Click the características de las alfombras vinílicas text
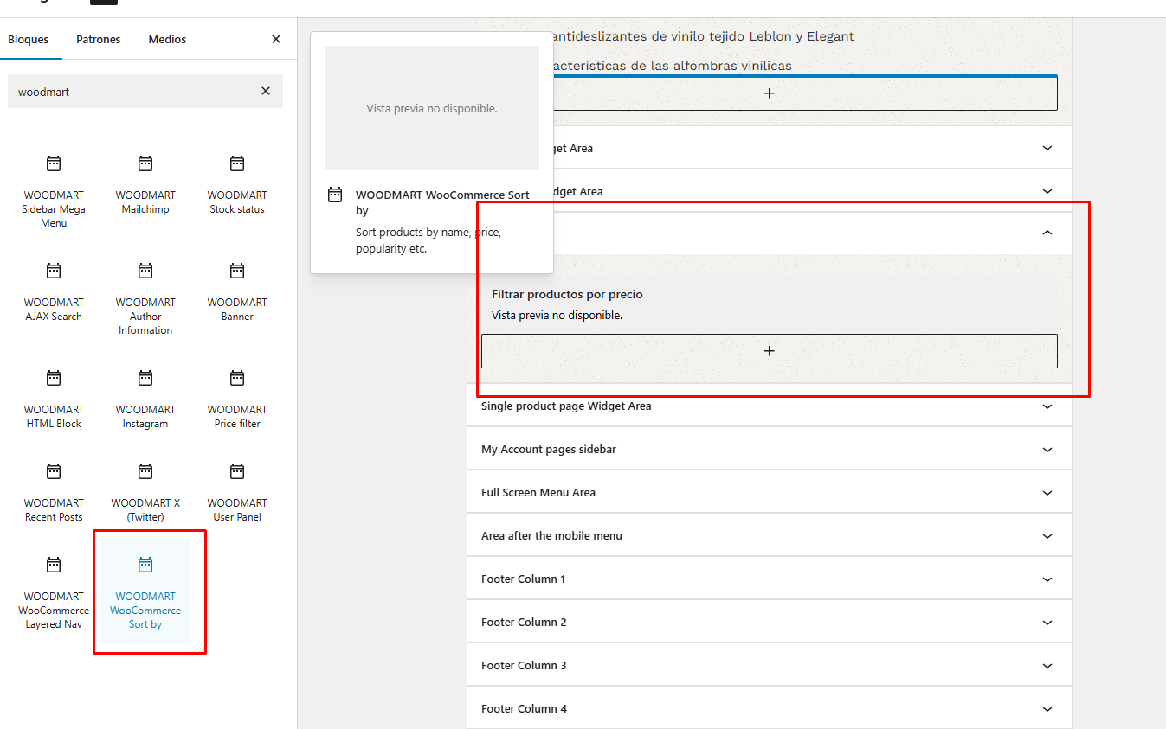Screen dimensions: 1166x729 click(x=673, y=66)
